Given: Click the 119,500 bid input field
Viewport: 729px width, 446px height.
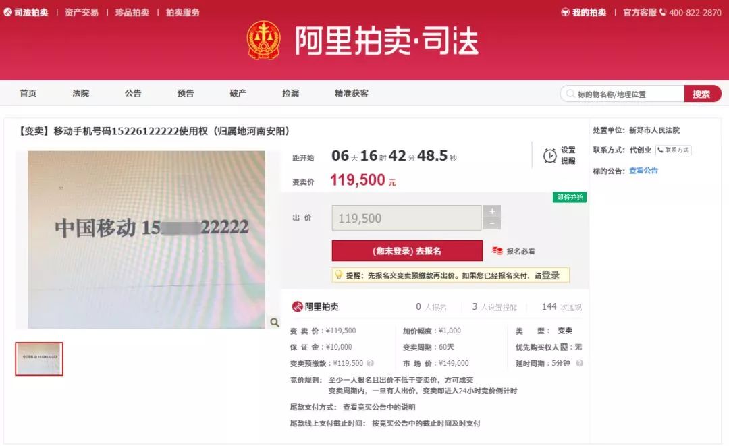Looking at the screenshot, I should coord(406,218).
